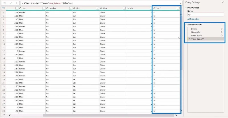This screenshot has height=118, width=228.
Task: Open settings gear for the Source step
Action: (222, 29)
